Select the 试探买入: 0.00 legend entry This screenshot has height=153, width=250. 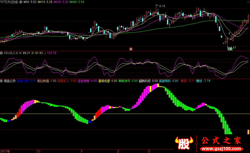pos(67,81)
